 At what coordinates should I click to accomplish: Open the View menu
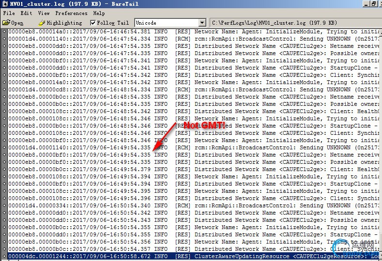(x=44, y=13)
